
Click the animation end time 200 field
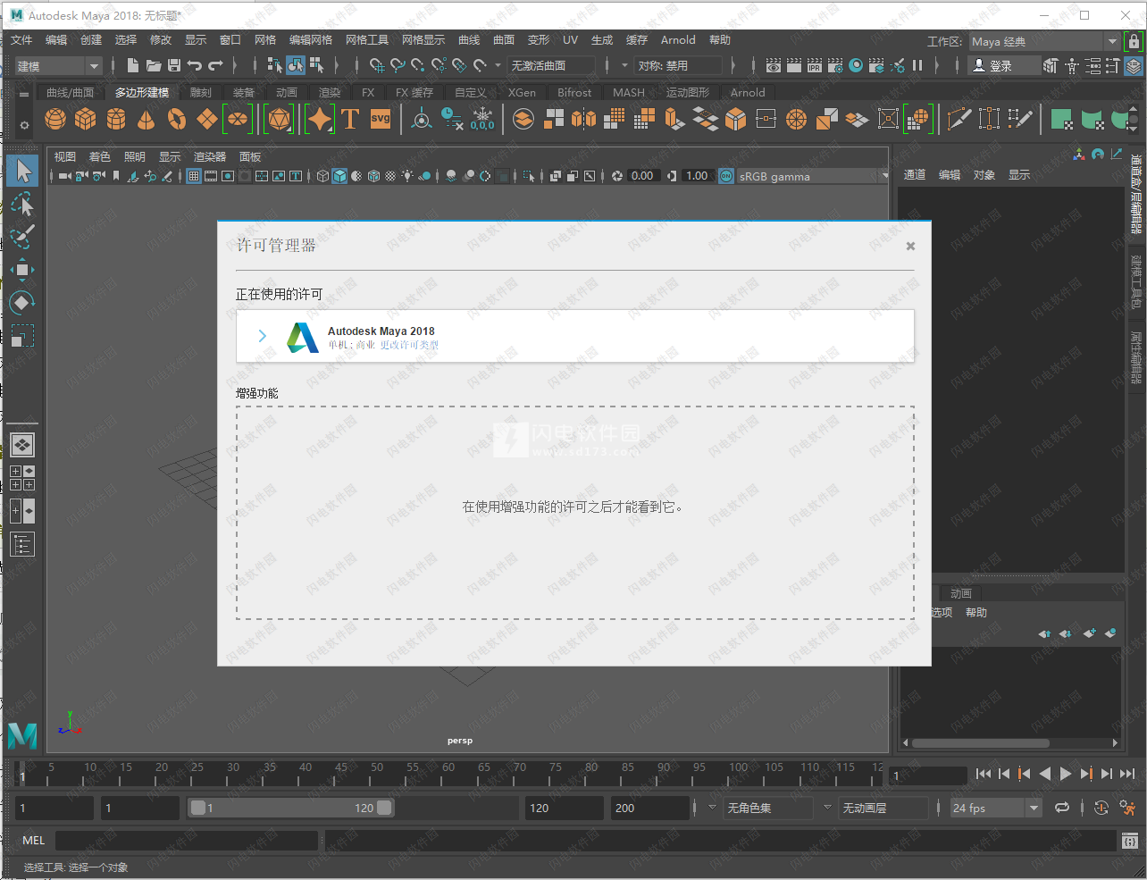[x=650, y=808]
